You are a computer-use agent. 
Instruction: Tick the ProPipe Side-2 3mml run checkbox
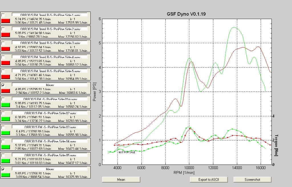pos(3,29)
